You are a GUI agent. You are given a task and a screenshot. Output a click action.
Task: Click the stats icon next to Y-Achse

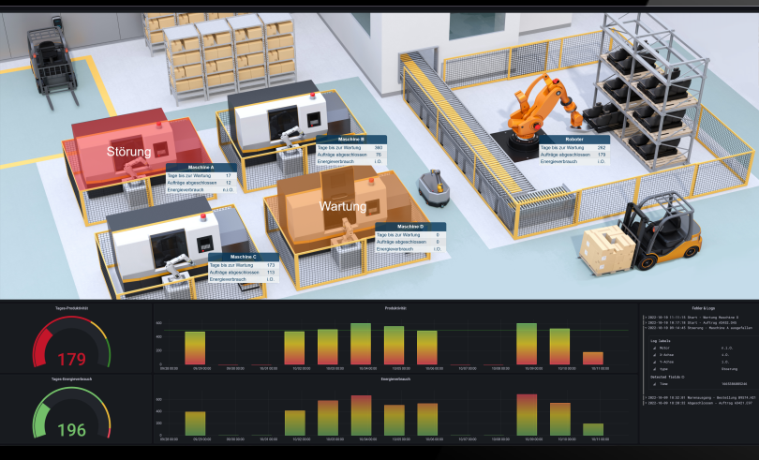[654, 364]
